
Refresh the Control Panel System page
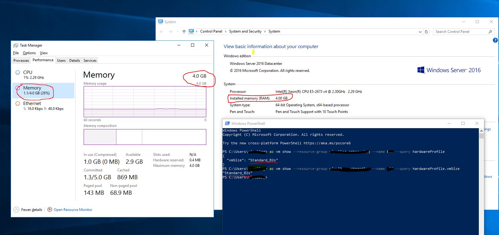pyautogui.click(x=426, y=32)
